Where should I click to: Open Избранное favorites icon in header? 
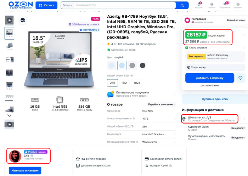[225, 5]
